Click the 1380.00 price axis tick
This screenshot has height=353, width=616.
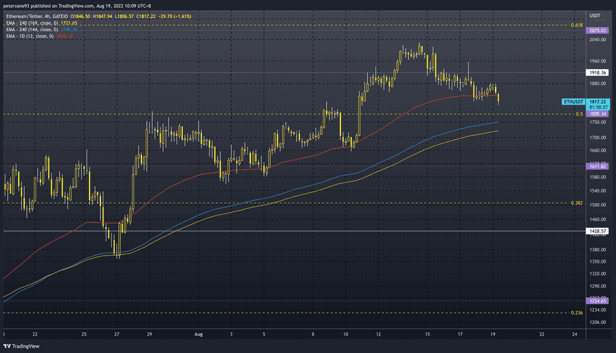(598, 250)
